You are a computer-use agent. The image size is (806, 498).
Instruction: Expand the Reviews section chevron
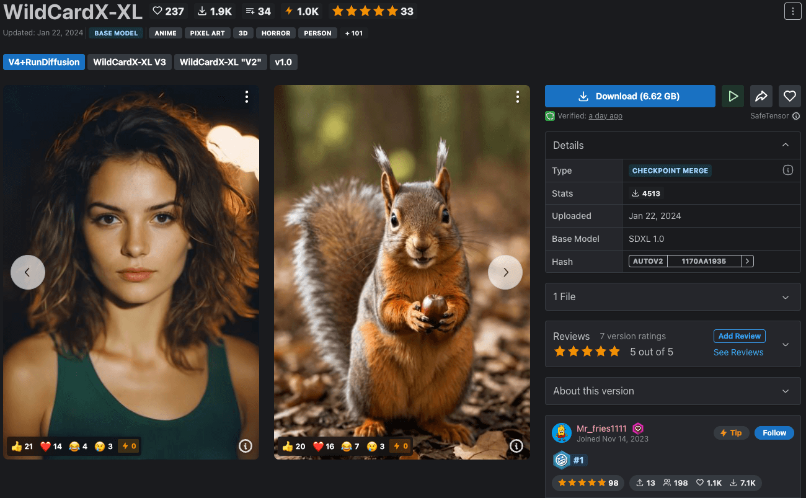[786, 344]
